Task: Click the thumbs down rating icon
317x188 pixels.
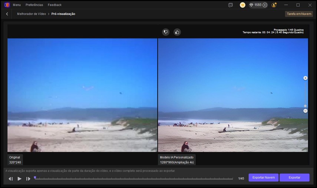Action: click(x=166, y=32)
